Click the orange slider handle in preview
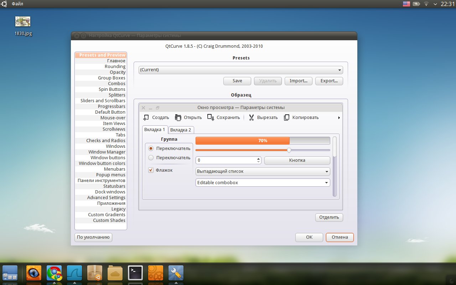This screenshot has width=456, height=285. click(289, 150)
